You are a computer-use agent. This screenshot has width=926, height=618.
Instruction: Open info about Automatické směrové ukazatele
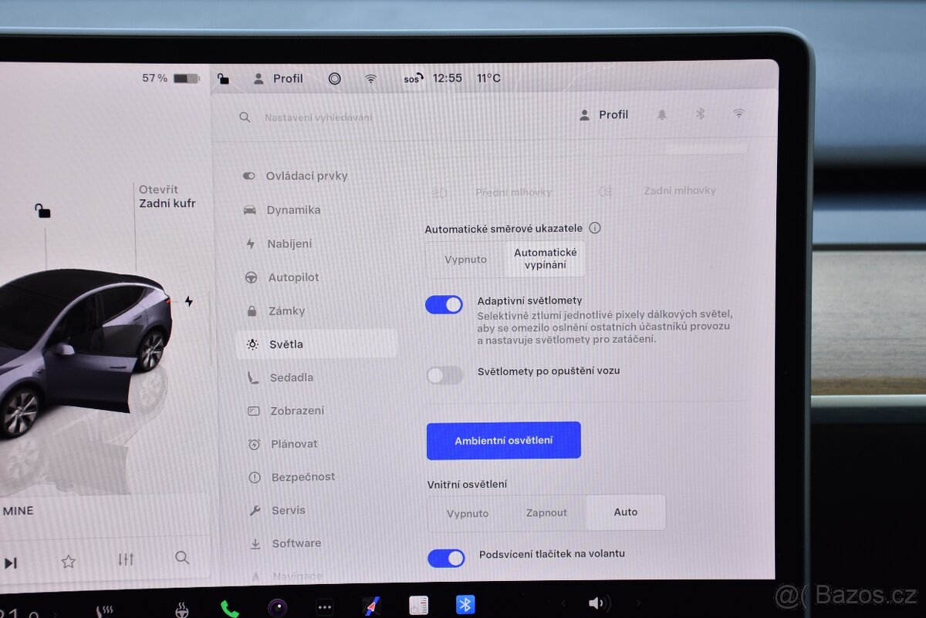click(x=594, y=228)
